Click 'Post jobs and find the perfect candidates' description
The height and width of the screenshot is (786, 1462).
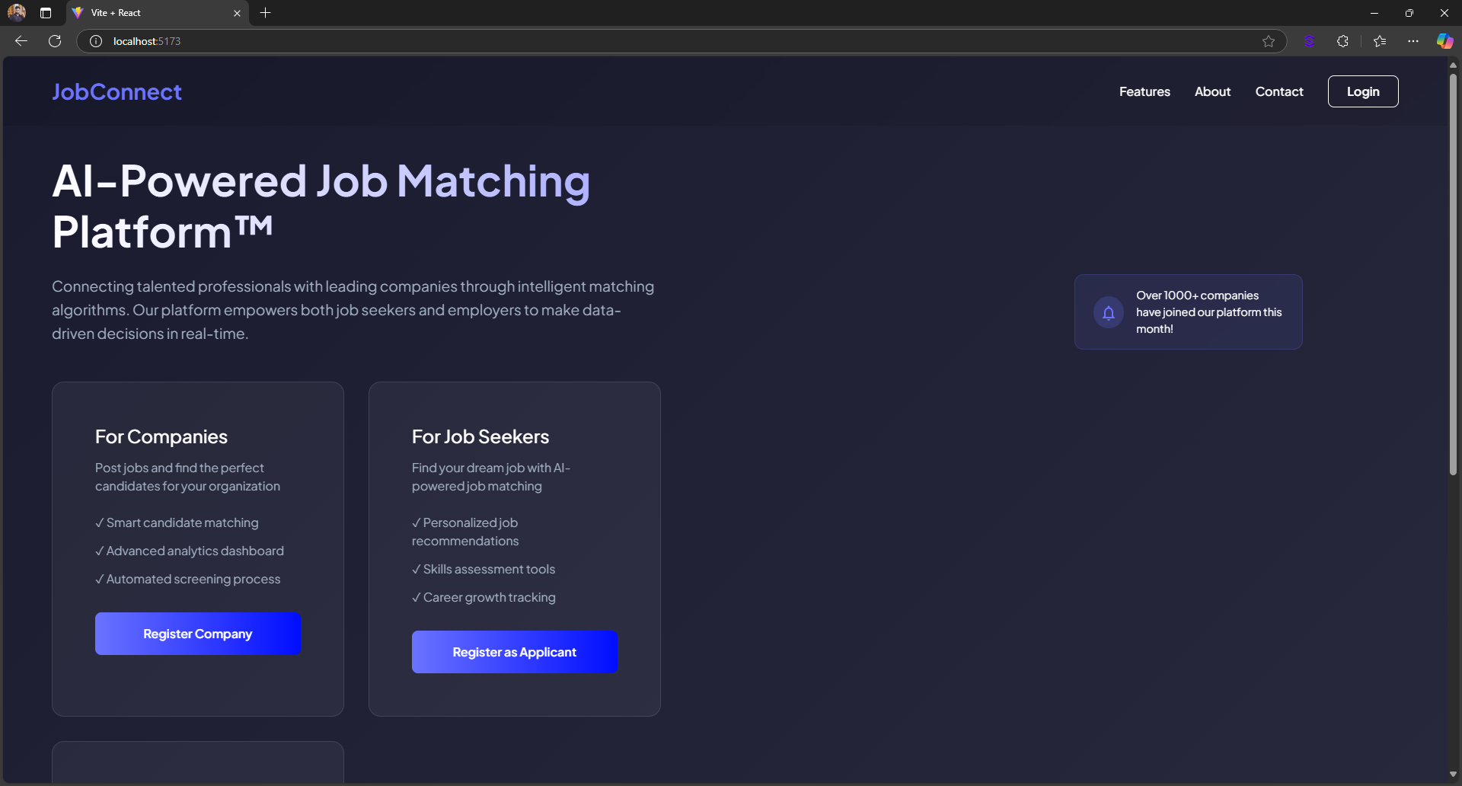[x=187, y=477]
